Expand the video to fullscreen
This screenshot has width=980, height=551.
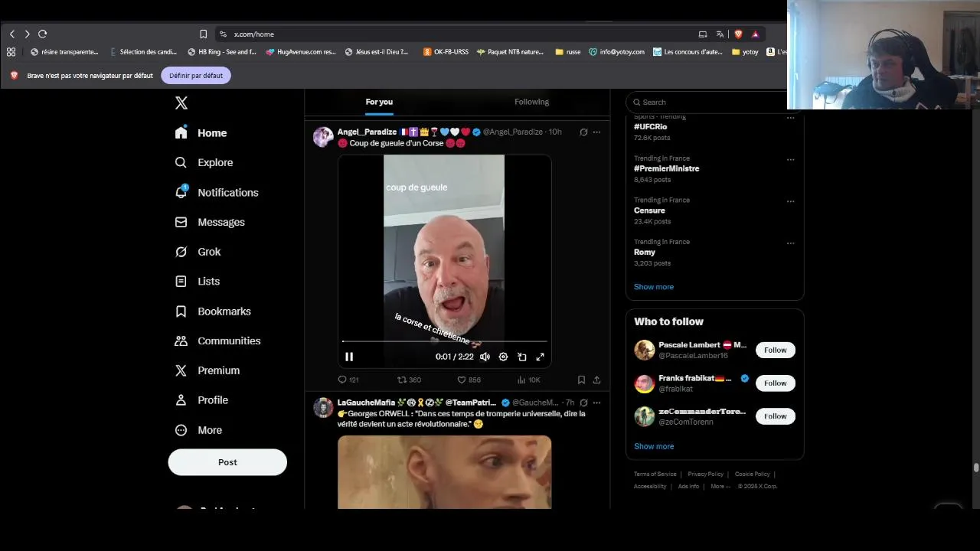click(x=540, y=357)
